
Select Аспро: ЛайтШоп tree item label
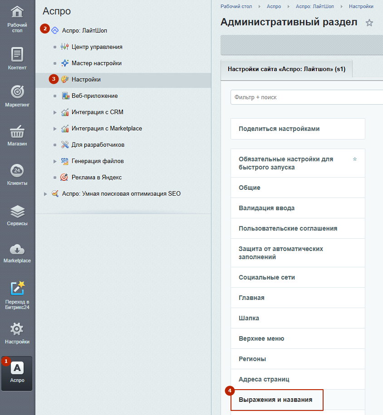[84, 31]
